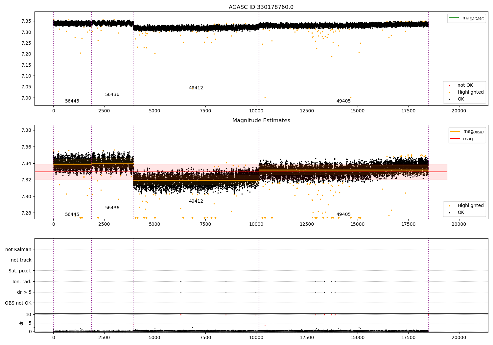Image resolution: width=493 pixels, height=345 pixels.
Task: Click the 'not track' row label
Action: 21,260
